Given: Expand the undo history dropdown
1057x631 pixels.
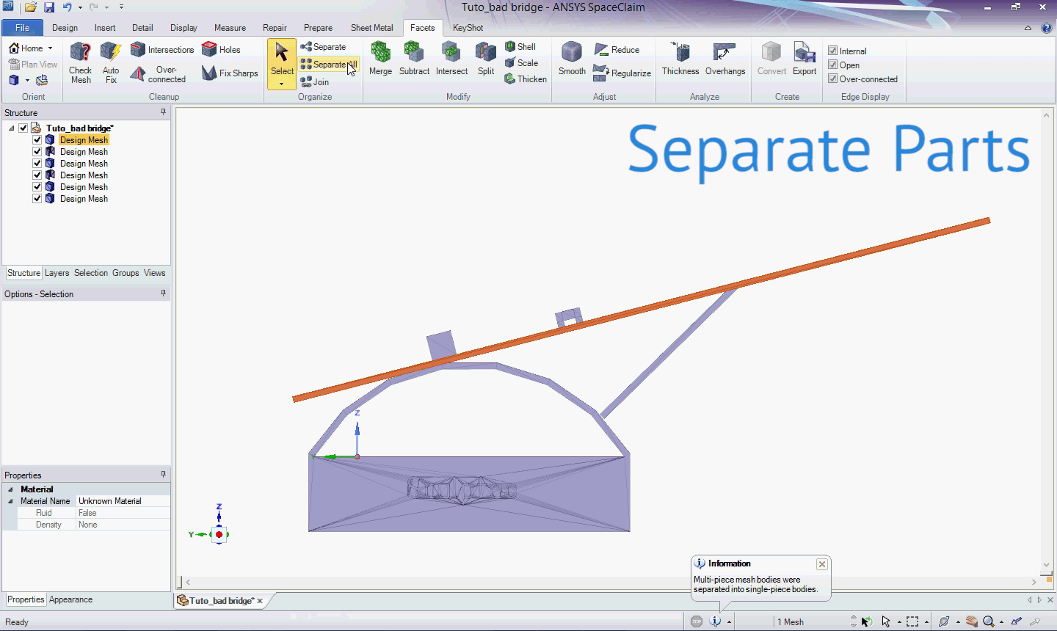Looking at the screenshot, I should [x=80, y=7].
